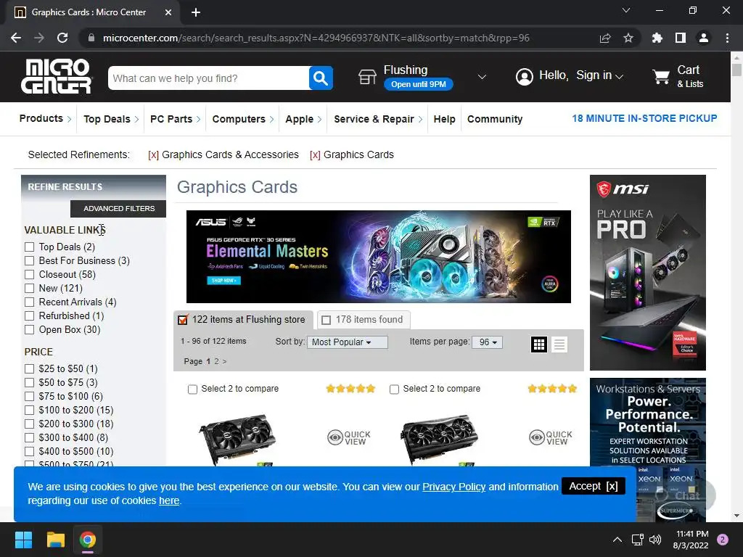Open the Community menu item
The height and width of the screenshot is (557, 743).
[495, 119]
